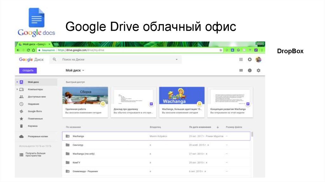Click the Google Диск logo
Viewport: 325px width, 182px height.
(31, 60)
